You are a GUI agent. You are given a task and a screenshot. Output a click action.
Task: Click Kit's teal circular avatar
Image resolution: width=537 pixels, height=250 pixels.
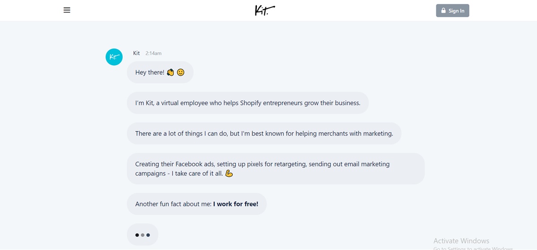coord(114,57)
